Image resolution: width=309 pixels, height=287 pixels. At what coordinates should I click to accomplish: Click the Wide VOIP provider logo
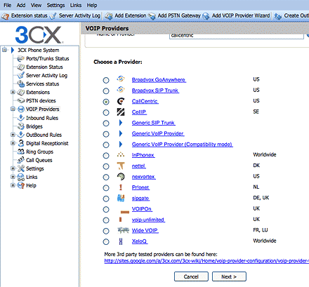pyautogui.click(x=123, y=230)
